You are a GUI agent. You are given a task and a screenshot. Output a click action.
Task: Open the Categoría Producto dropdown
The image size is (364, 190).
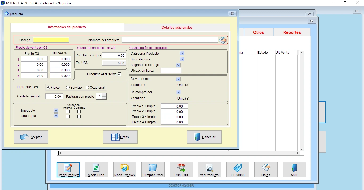click(x=182, y=53)
